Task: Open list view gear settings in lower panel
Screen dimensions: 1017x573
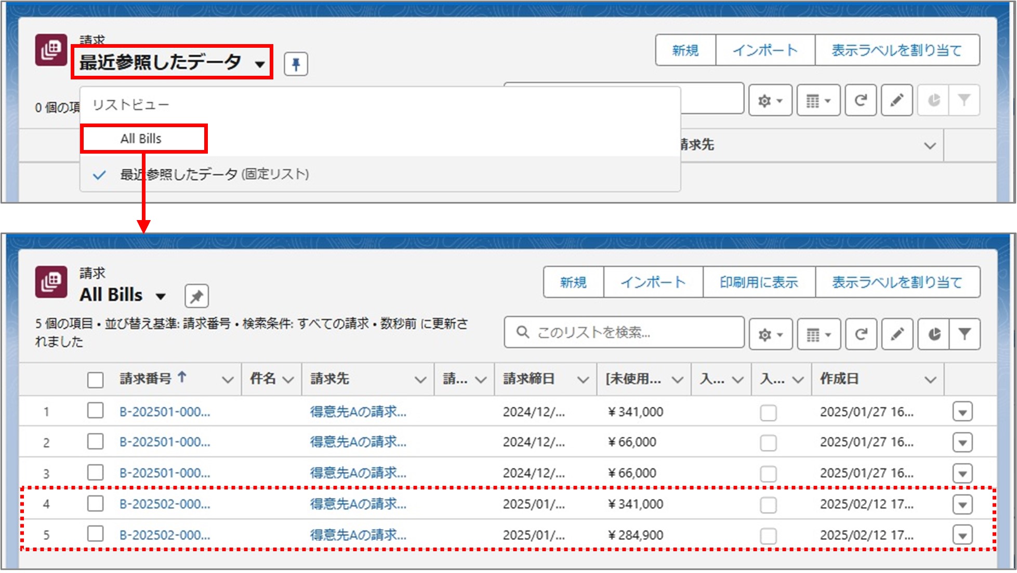Action: (770, 335)
